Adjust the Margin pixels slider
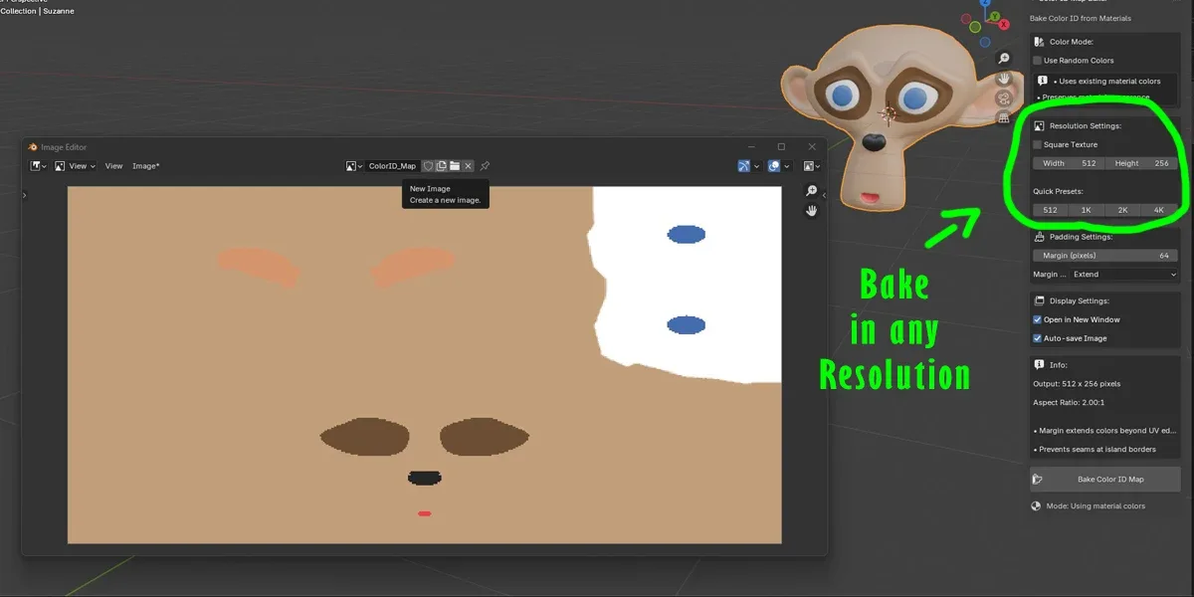Image resolution: width=1194 pixels, height=597 pixels. pyautogui.click(x=1104, y=255)
